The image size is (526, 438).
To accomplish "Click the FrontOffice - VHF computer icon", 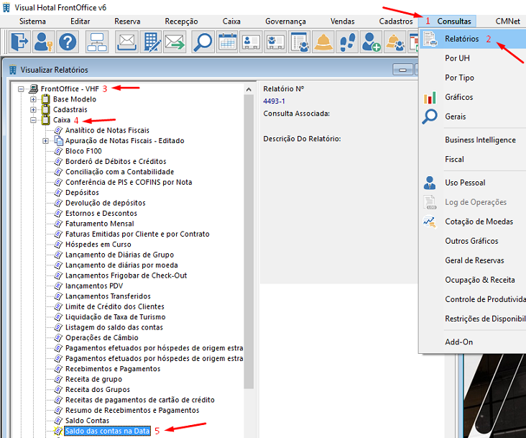I will tap(34, 88).
